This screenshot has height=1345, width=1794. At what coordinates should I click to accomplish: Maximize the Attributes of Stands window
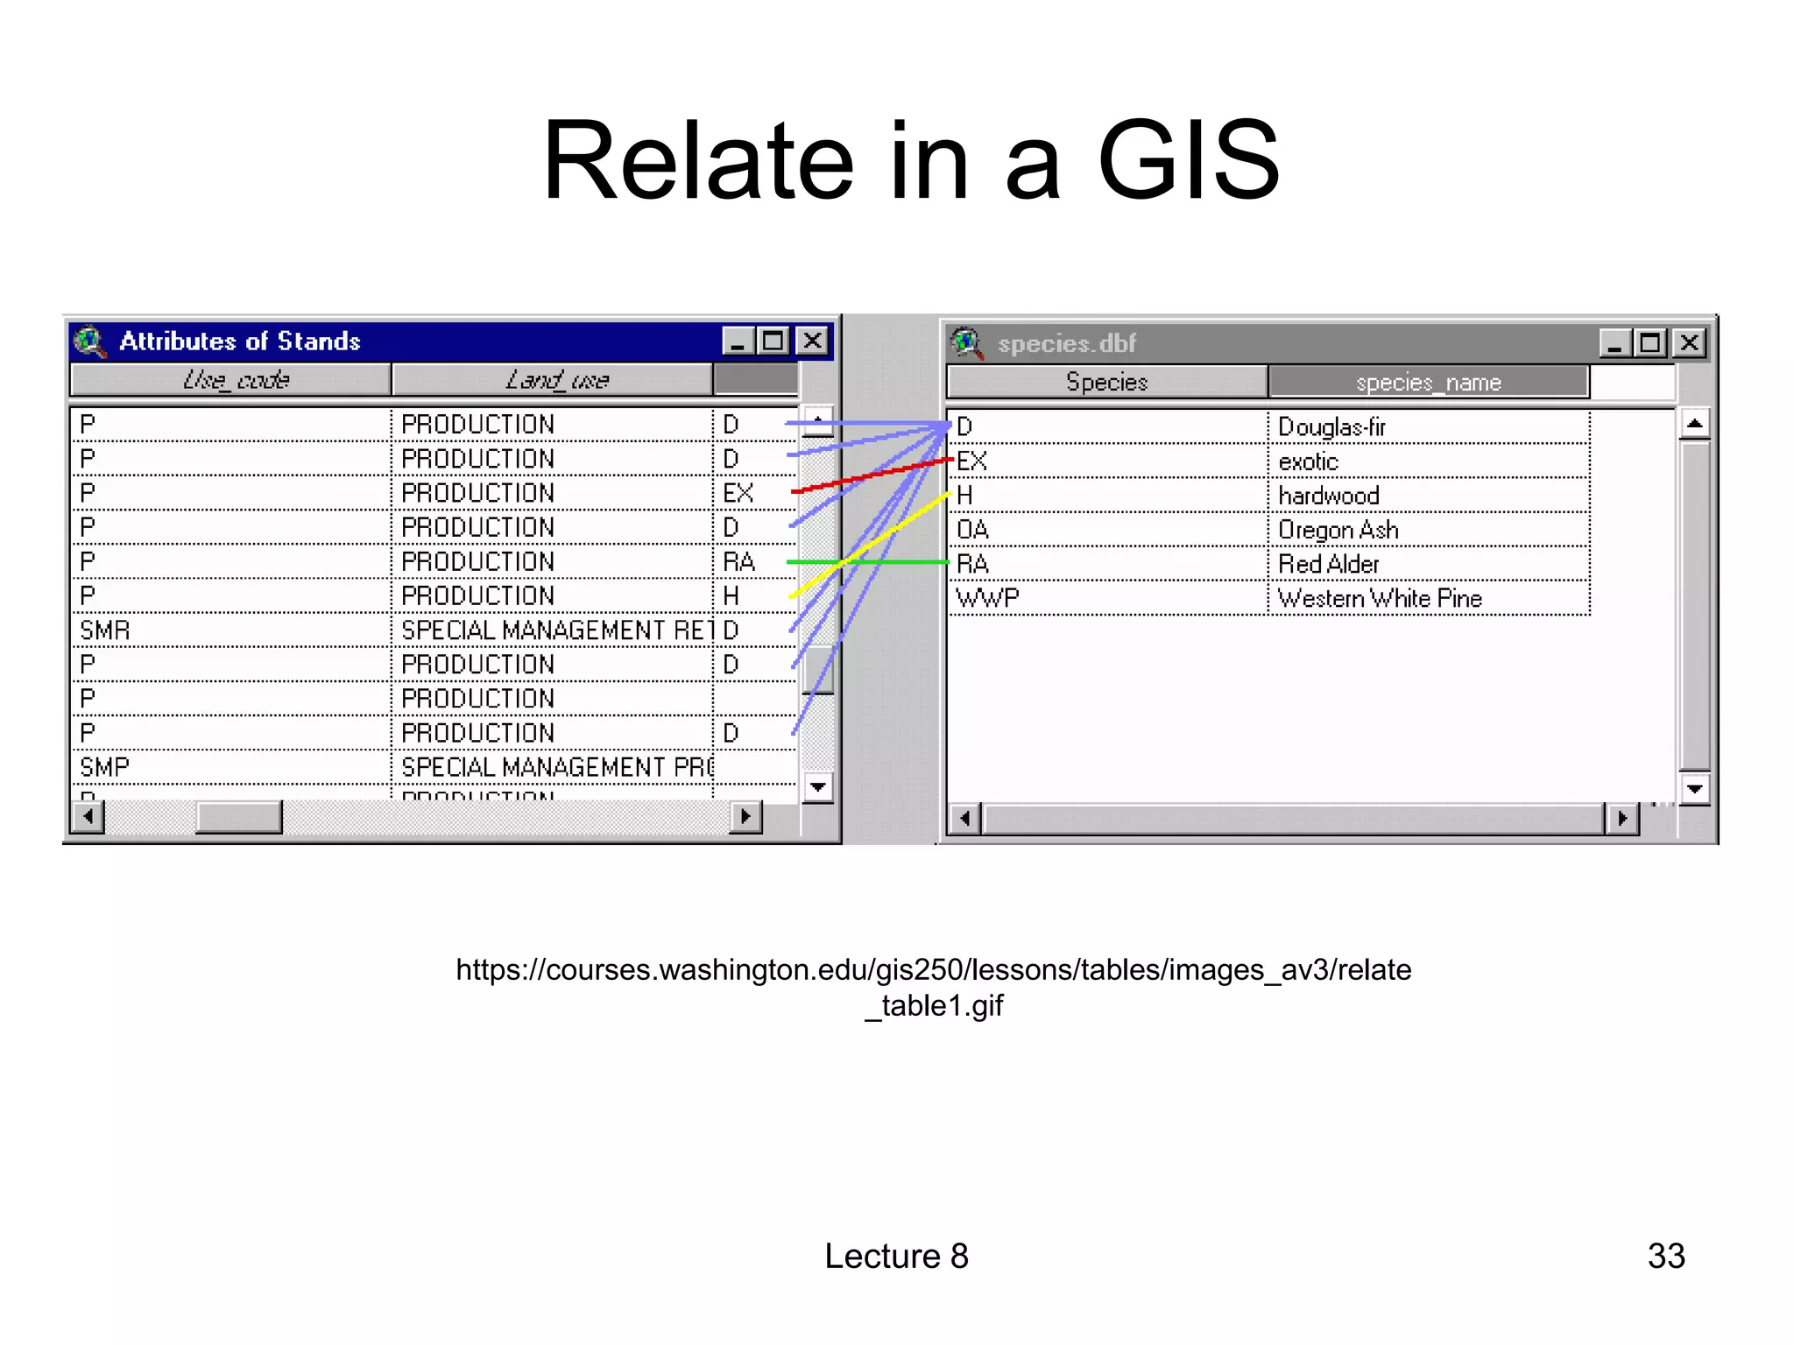[773, 341]
